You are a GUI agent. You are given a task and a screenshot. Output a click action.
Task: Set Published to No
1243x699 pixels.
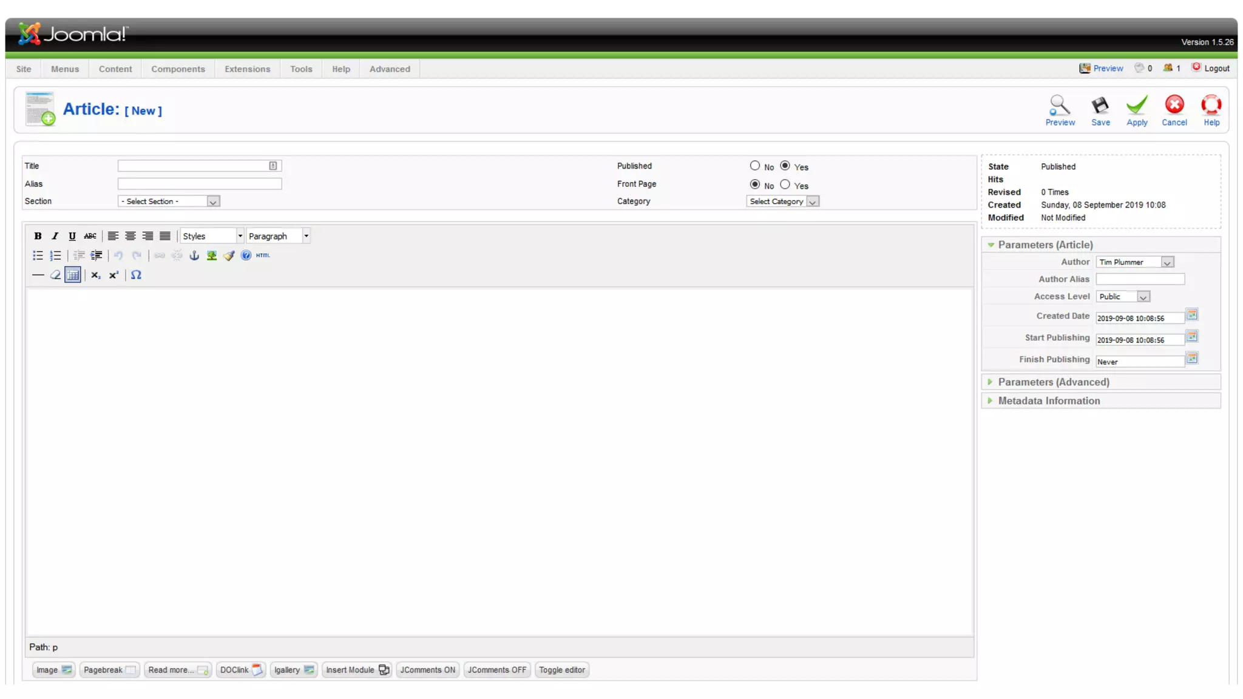(754, 166)
